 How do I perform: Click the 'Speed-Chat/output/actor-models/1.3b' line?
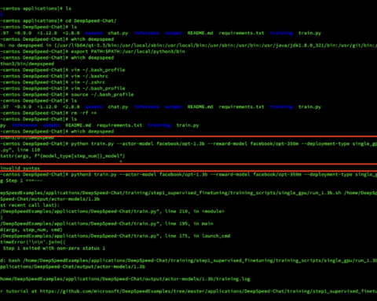[49, 199]
